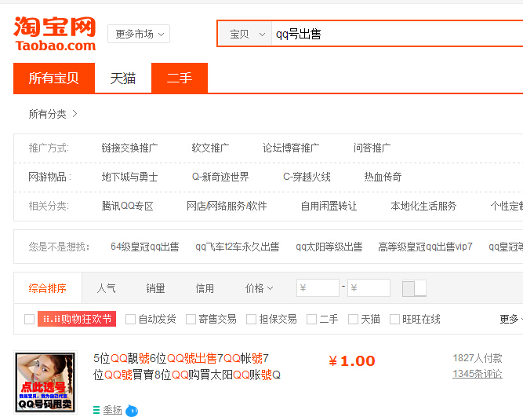The image size is (523, 417).
Task: Open the 1345条评论 reviews link
Action: (478, 374)
